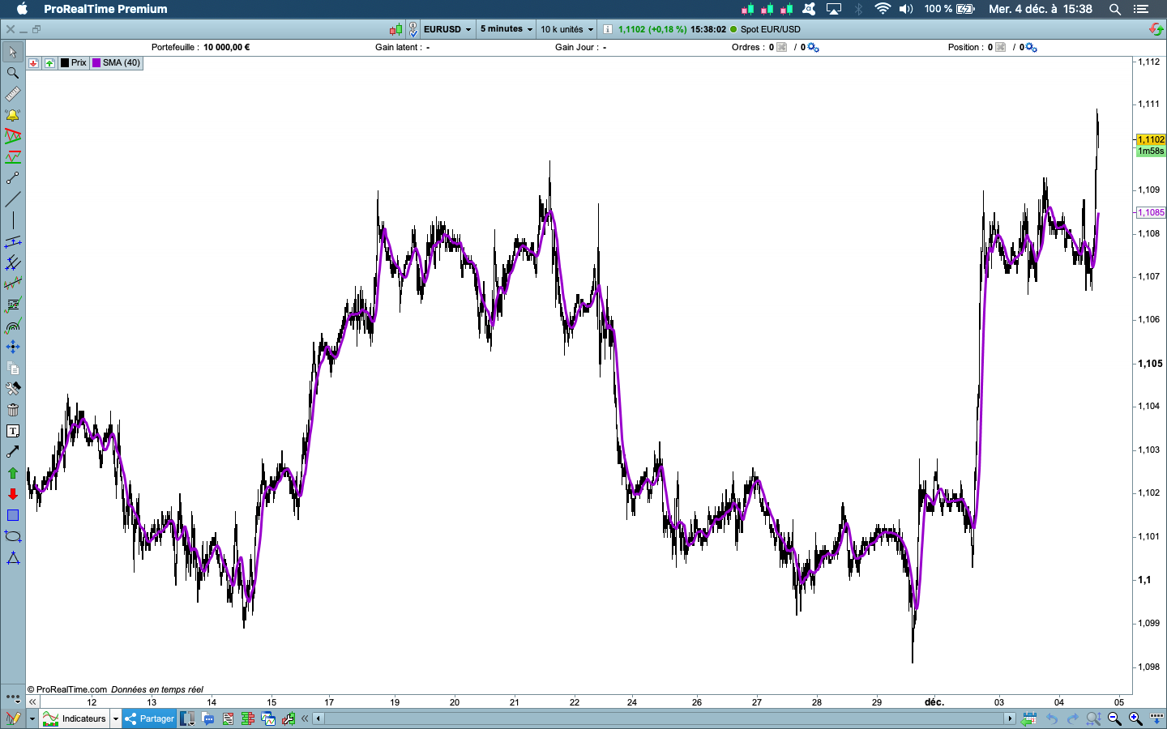Open the Wi-Fi menu bar icon
This screenshot has width=1167, height=729.
(883, 9)
